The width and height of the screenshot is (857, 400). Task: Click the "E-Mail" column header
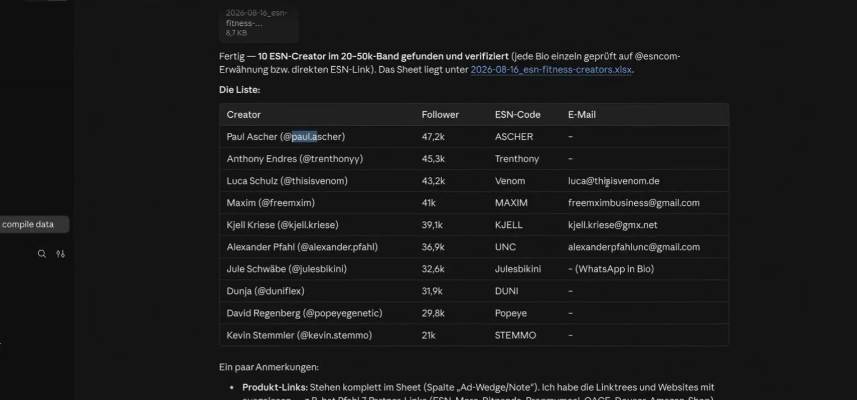point(582,114)
